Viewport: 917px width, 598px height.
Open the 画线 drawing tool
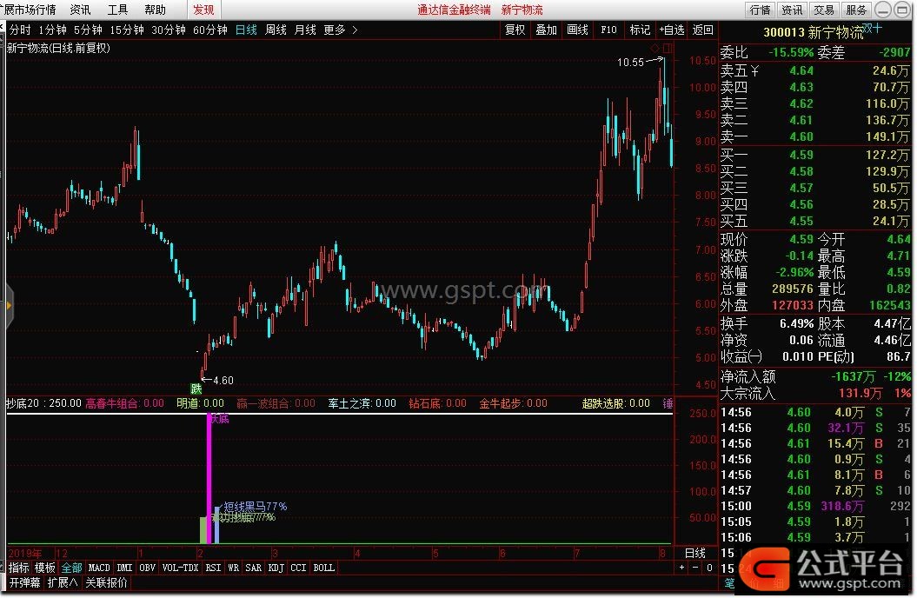(x=577, y=30)
